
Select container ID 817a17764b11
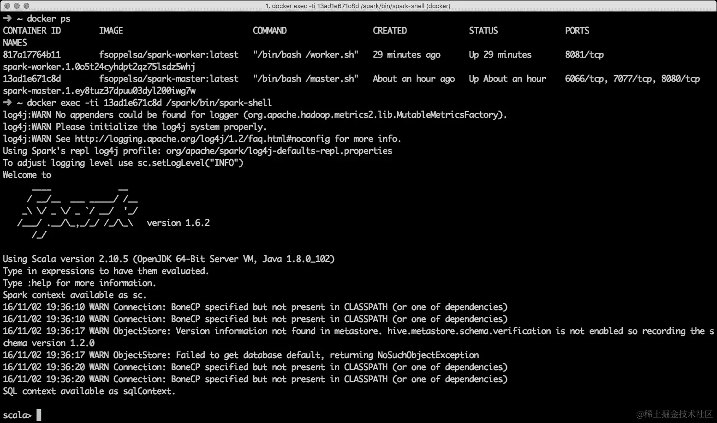32,54
